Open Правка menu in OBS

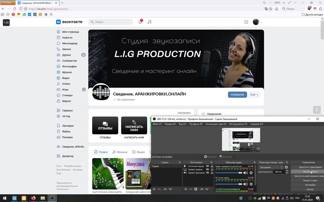click(170, 124)
